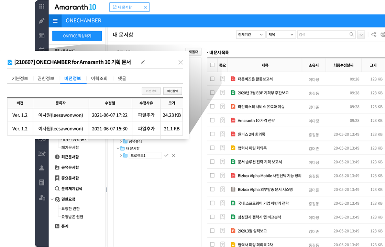Switch to the 이력조회 tab

point(99,78)
